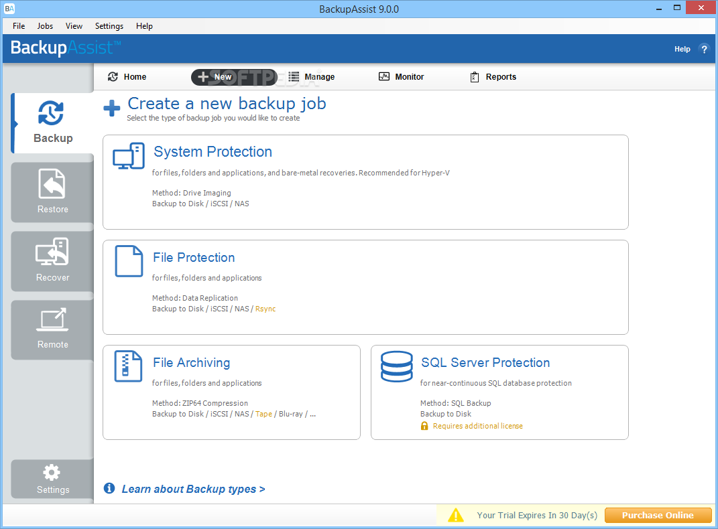Minimize the BackupAssist window
Viewport: 718px width, 529px height.
[659, 8]
